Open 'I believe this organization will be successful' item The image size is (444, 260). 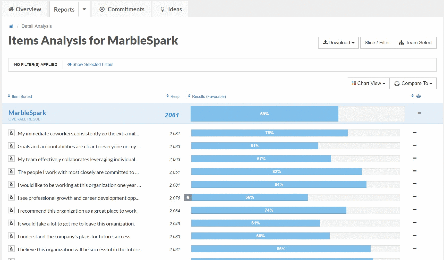pos(79,249)
